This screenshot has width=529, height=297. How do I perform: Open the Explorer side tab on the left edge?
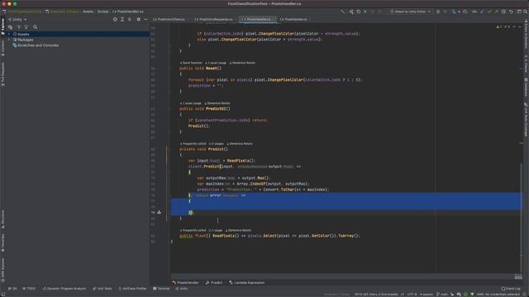(x=3, y=26)
